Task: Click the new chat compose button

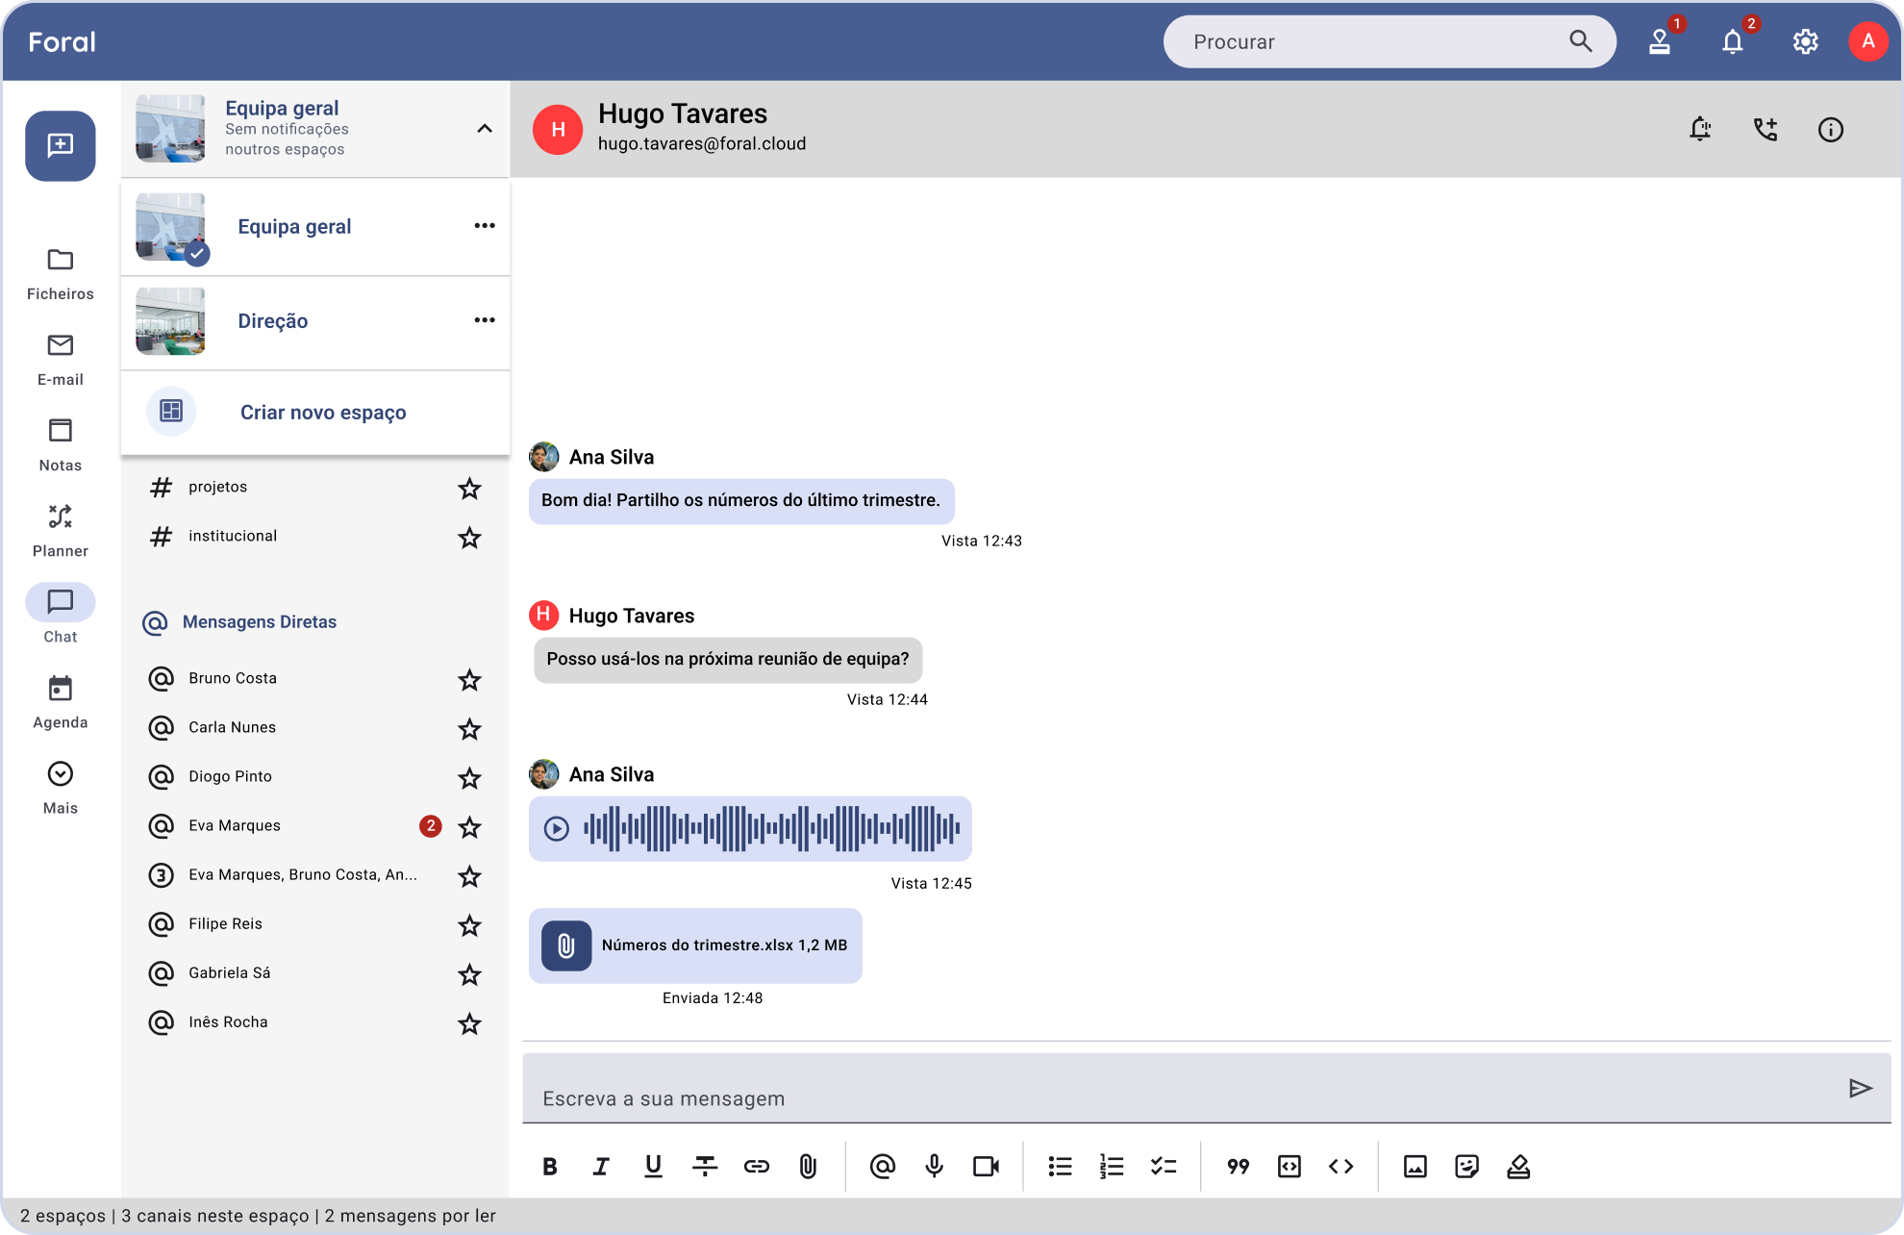Action: coord(61,146)
